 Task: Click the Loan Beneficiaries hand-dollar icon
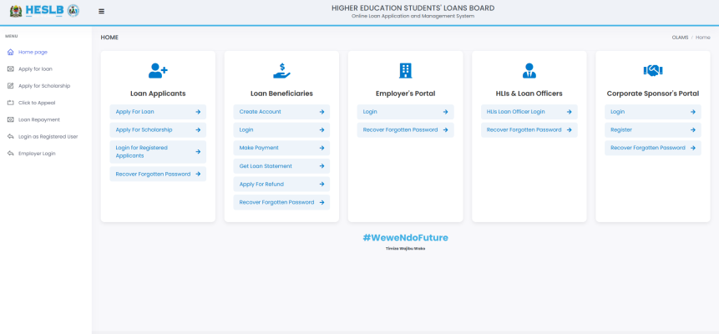pyautogui.click(x=281, y=71)
